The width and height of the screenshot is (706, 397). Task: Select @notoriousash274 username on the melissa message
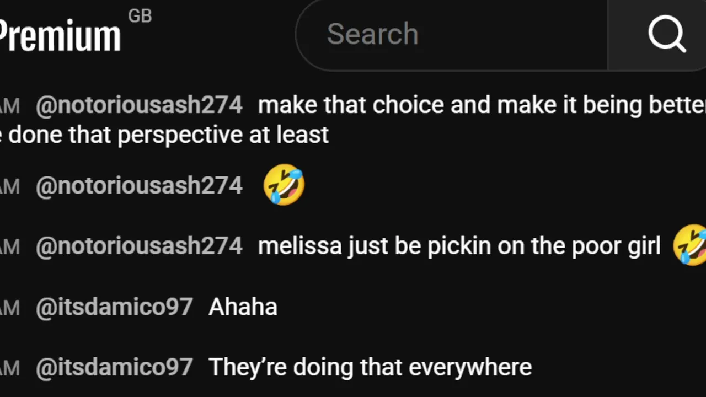[139, 246]
